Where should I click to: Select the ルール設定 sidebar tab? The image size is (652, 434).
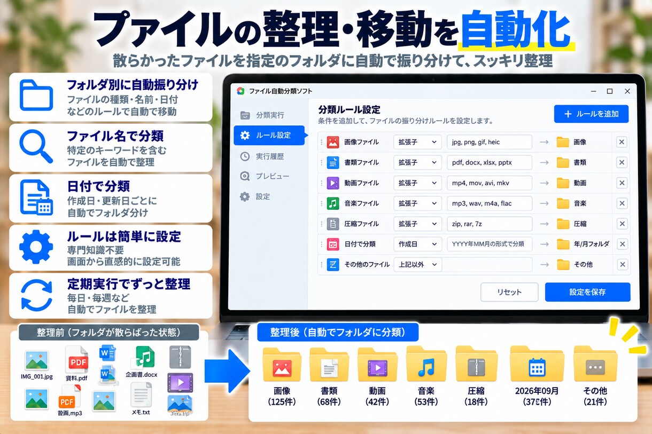pyautogui.click(x=269, y=135)
